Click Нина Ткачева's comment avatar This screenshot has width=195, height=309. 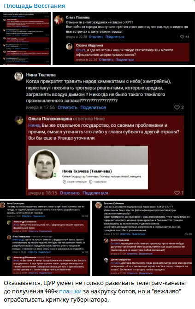19,76
